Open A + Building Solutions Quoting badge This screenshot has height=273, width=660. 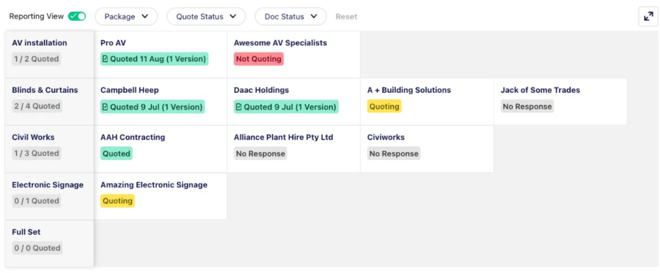(384, 106)
